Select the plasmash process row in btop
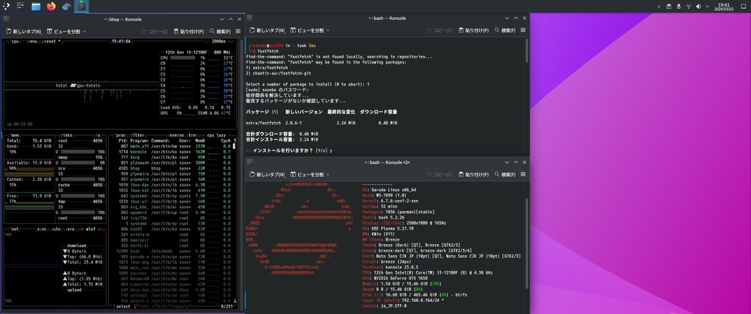751x314 pixels. click(173, 162)
